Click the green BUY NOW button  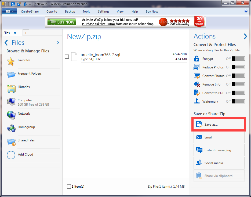tap(61, 22)
